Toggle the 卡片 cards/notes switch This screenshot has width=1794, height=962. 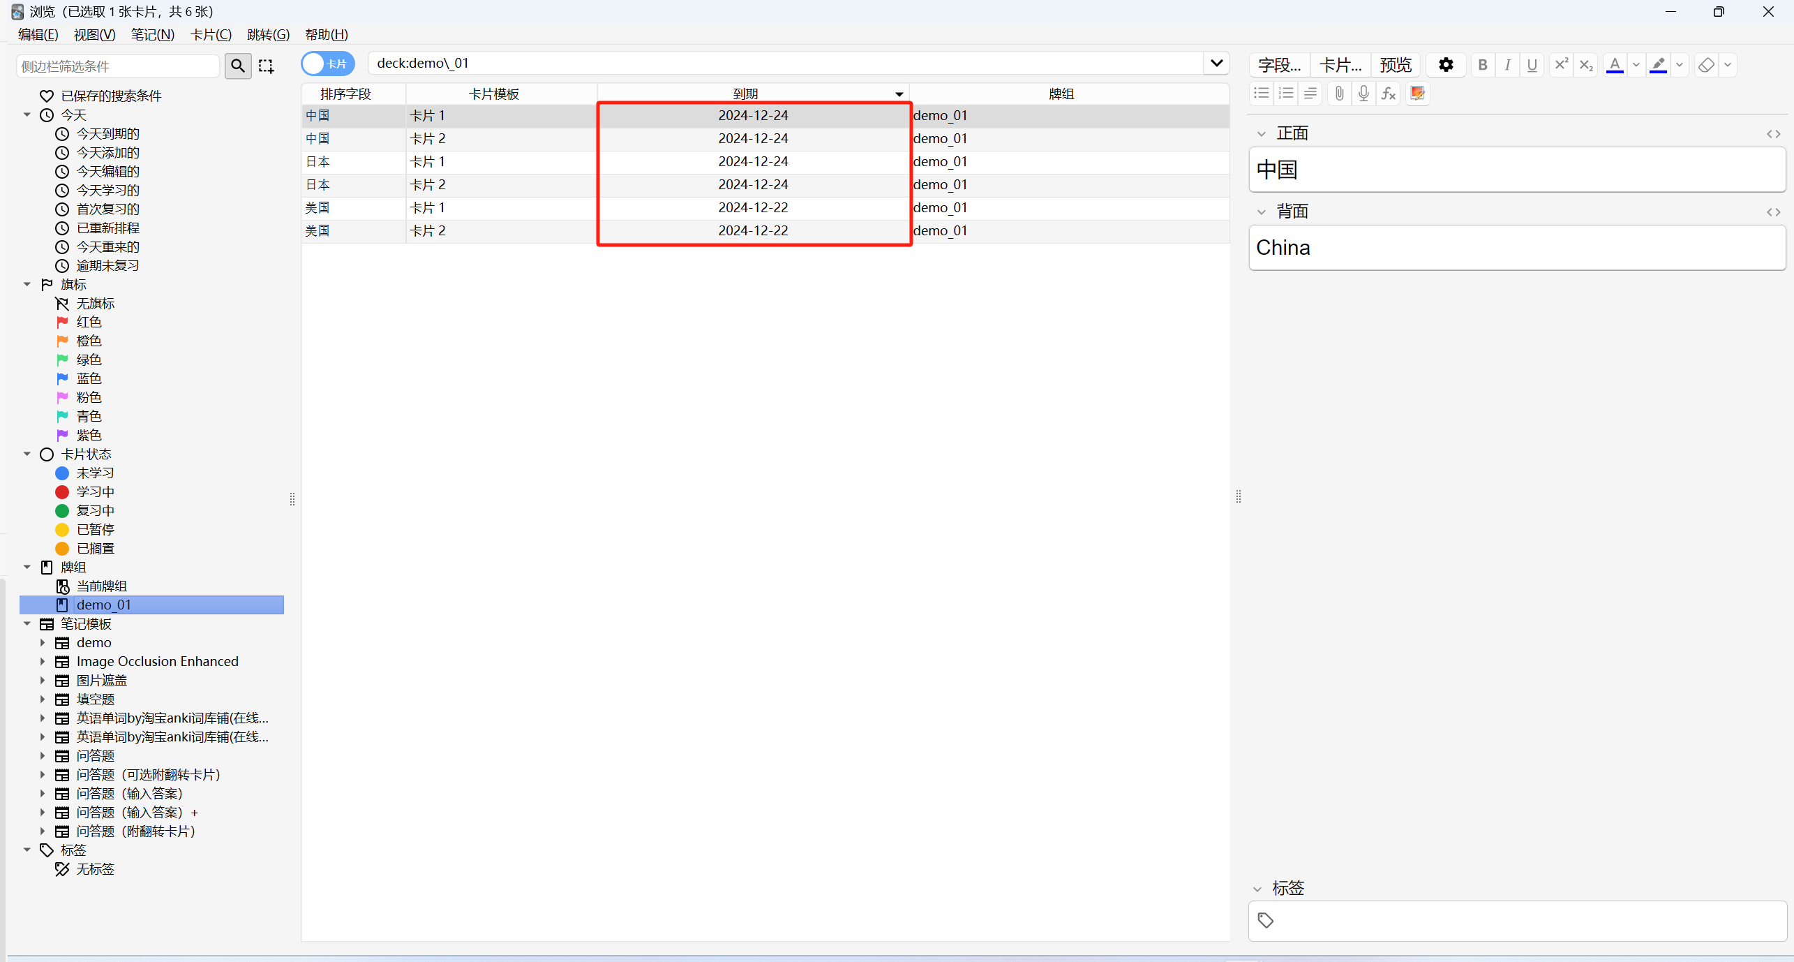[x=328, y=64]
